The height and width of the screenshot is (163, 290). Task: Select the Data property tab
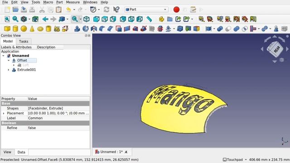(x=21, y=152)
